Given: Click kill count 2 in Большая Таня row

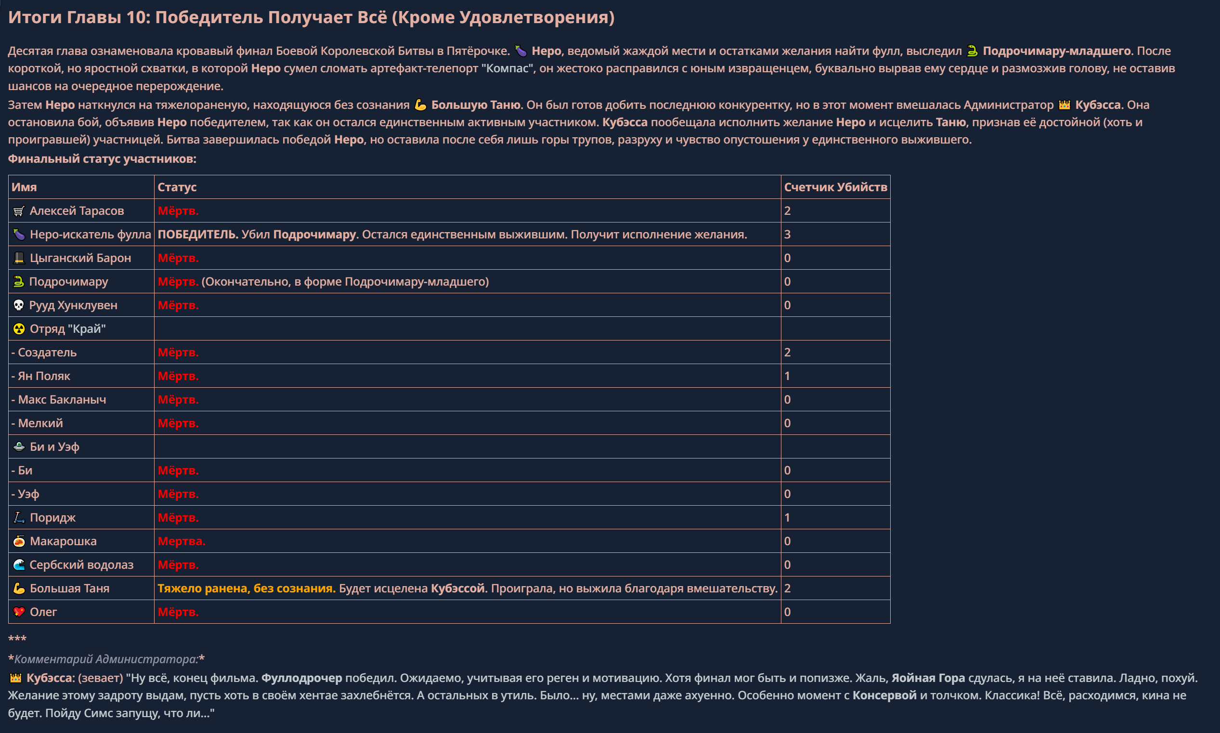Looking at the screenshot, I should [x=787, y=589].
